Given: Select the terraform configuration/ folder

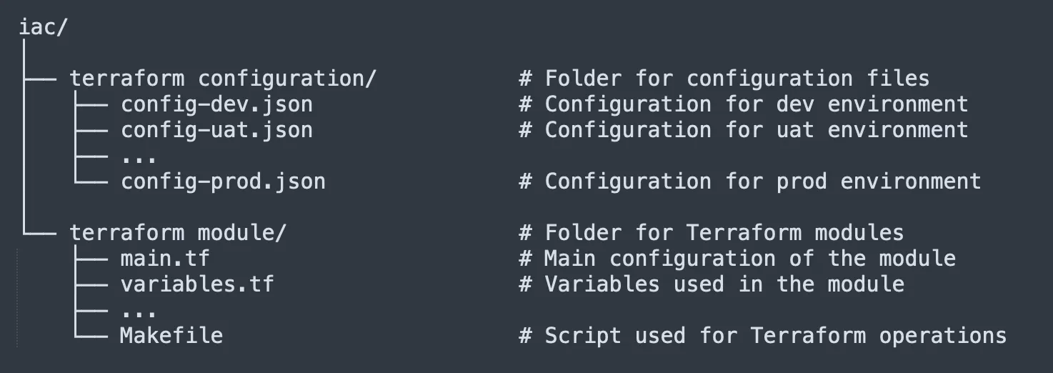Looking at the screenshot, I should [222, 78].
